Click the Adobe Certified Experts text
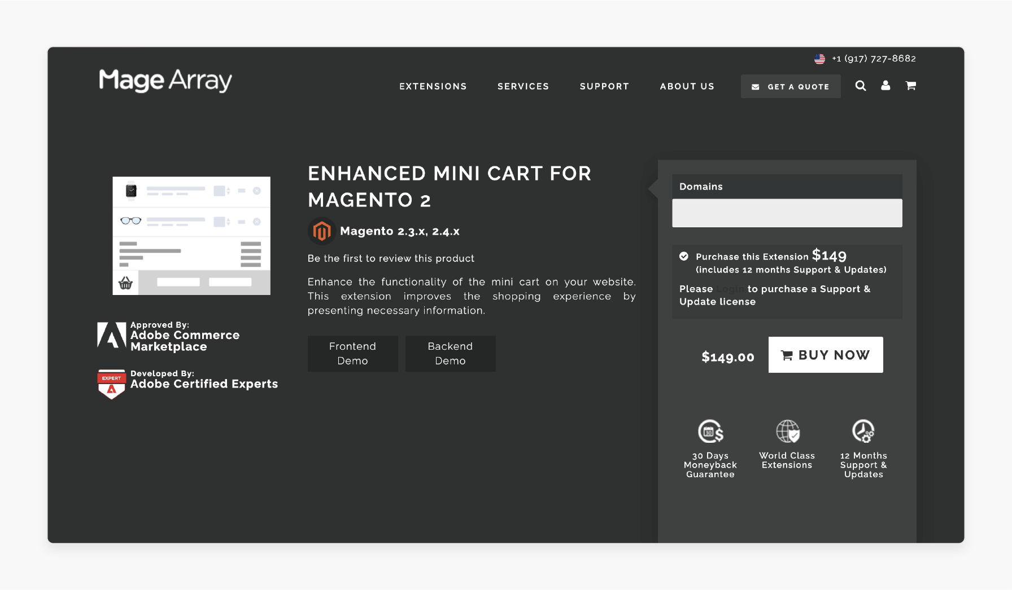 point(204,384)
